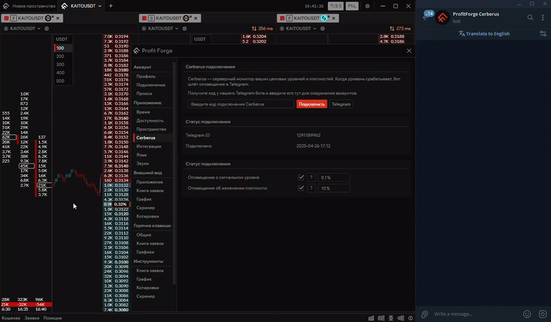Click the 273 ms latency indicator
The image size is (551, 322).
[x=400, y=28]
